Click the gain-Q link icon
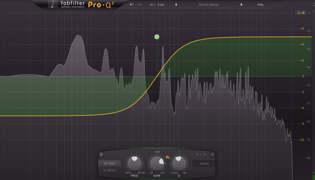The width and height of the screenshot is (315, 180). pyautogui.click(x=168, y=157)
